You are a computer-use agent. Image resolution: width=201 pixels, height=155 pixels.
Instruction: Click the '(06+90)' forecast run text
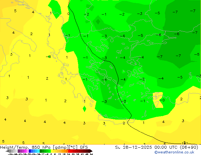click(189, 147)
